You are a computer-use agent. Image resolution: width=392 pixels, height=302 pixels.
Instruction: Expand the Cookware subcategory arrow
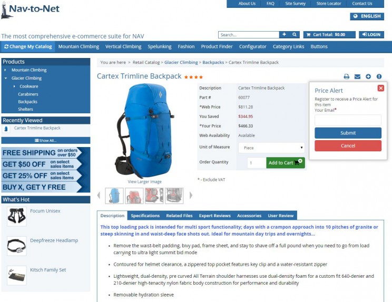pyautogui.click(x=14, y=86)
